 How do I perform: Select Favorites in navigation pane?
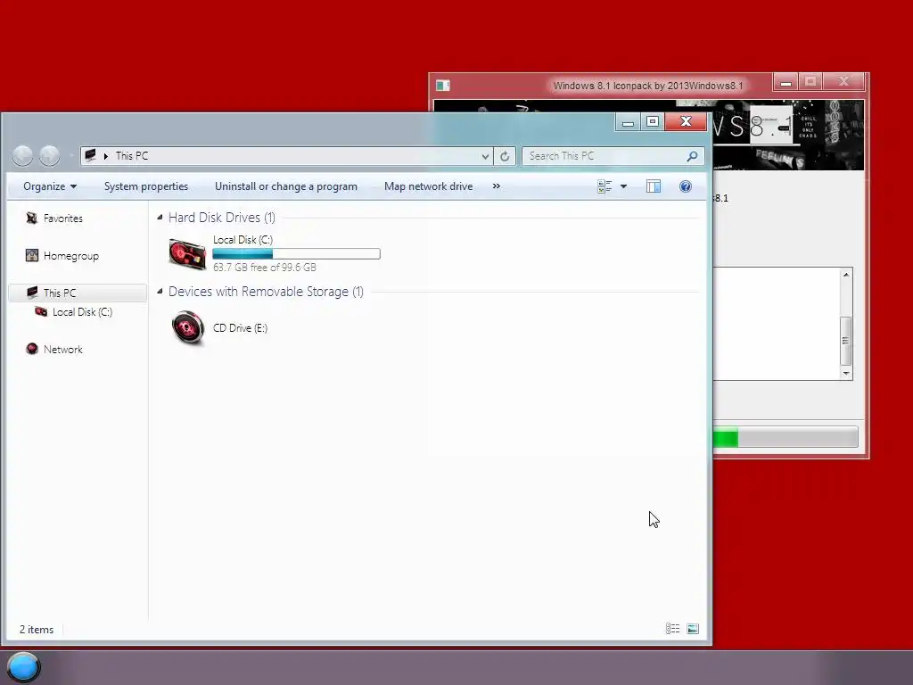pos(63,219)
